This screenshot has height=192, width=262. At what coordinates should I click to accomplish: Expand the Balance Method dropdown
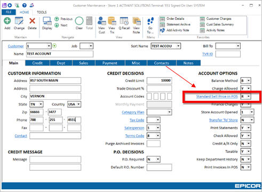[x=249, y=81]
